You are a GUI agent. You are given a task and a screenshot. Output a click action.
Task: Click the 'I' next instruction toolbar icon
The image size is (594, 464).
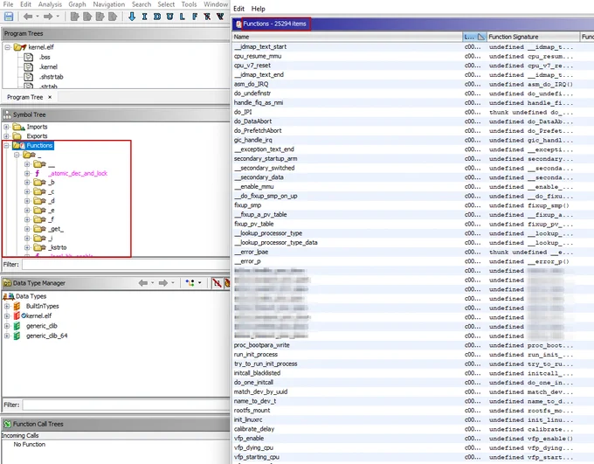(x=144, y=17)
